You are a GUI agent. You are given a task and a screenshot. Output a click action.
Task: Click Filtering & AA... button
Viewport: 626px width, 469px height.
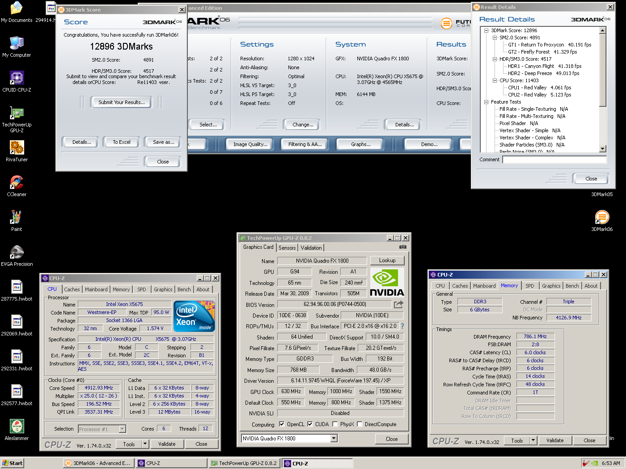305,144
